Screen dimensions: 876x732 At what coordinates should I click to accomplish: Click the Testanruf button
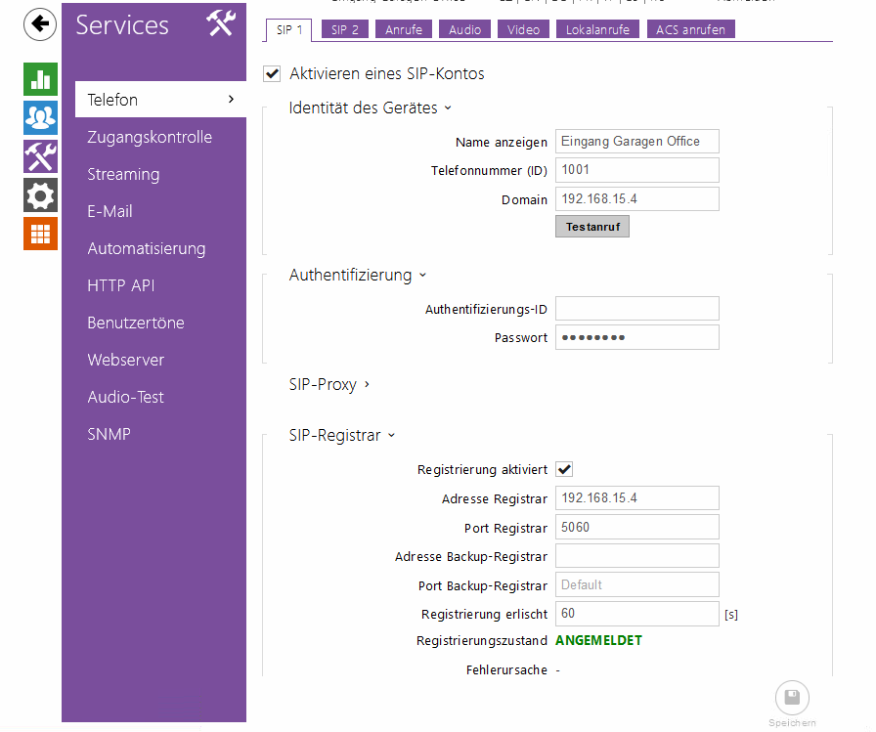592,227
